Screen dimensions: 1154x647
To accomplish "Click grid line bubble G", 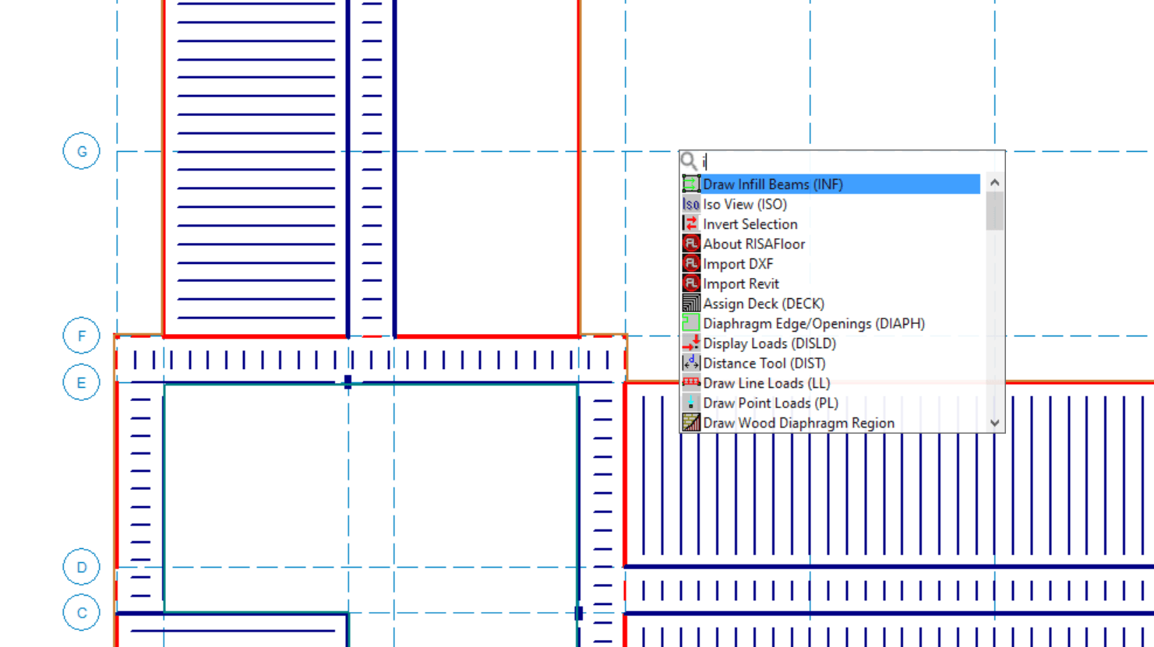I will pos(81,151).
